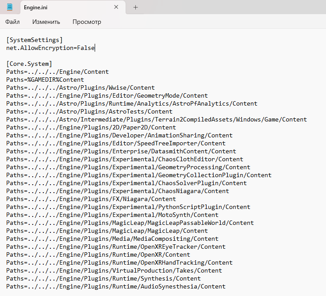Click the VirtualProduction/Takes/Content path line

click(114, 270)
